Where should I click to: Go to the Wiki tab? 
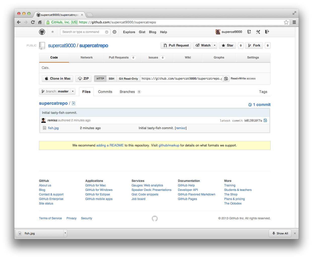pos(188,58)
